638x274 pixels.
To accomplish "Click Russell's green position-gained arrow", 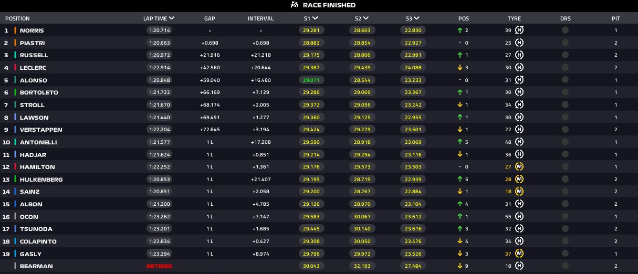I will pos(460,55).
